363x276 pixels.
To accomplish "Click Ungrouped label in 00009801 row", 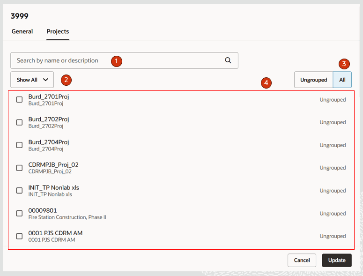I will [333, 214].
